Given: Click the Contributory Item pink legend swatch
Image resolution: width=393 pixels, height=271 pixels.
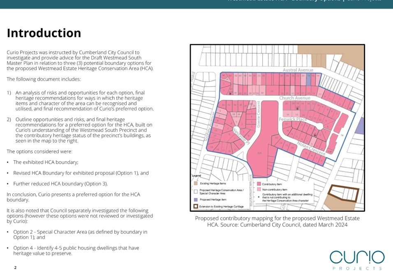Looking at the screenshot, I should click(x=259, y=184).
